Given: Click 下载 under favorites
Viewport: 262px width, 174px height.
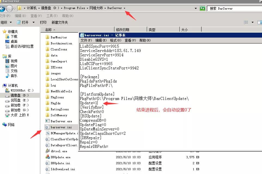Looking at the screenshot, I should coord(14,36).
